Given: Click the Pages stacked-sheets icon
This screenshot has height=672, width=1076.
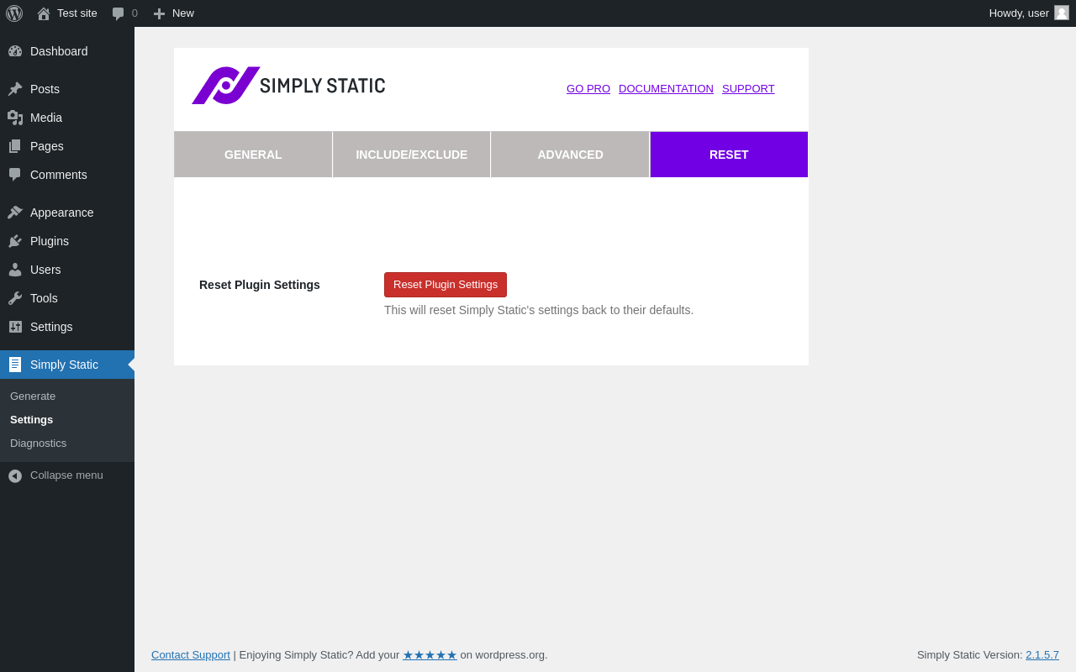Looking at the screenshot, I should point(15,146).
